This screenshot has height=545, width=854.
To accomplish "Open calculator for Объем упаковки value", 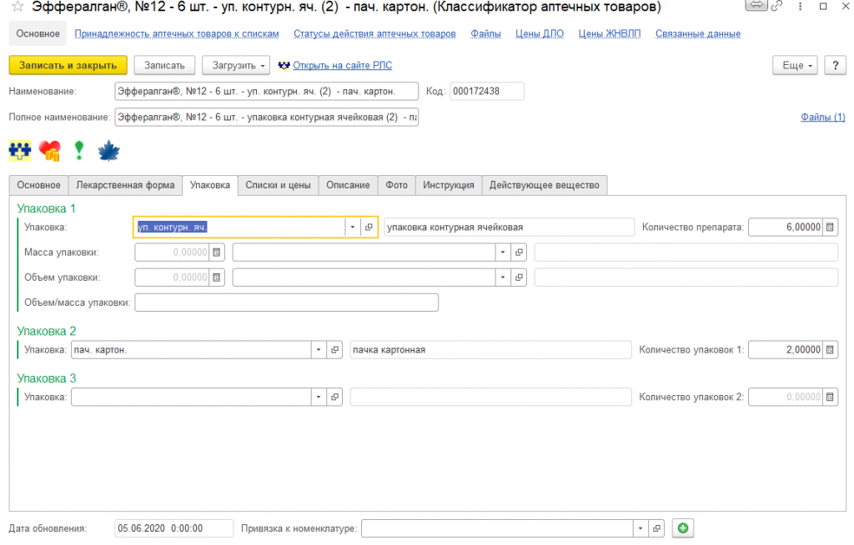I will click(x=216, y=277).
